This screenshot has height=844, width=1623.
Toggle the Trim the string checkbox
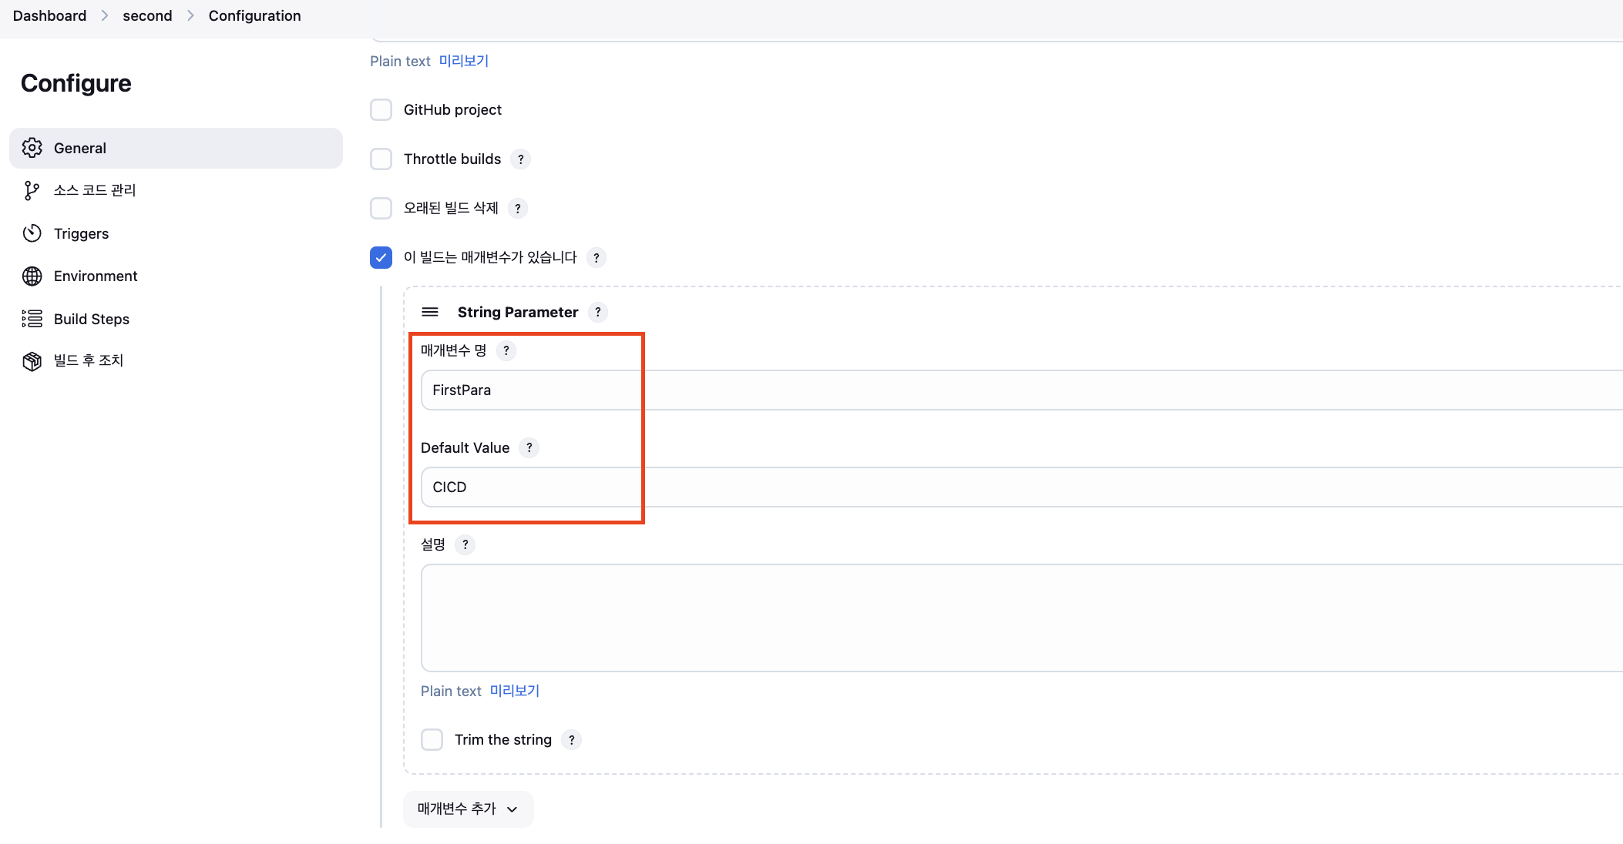[432, 740]
